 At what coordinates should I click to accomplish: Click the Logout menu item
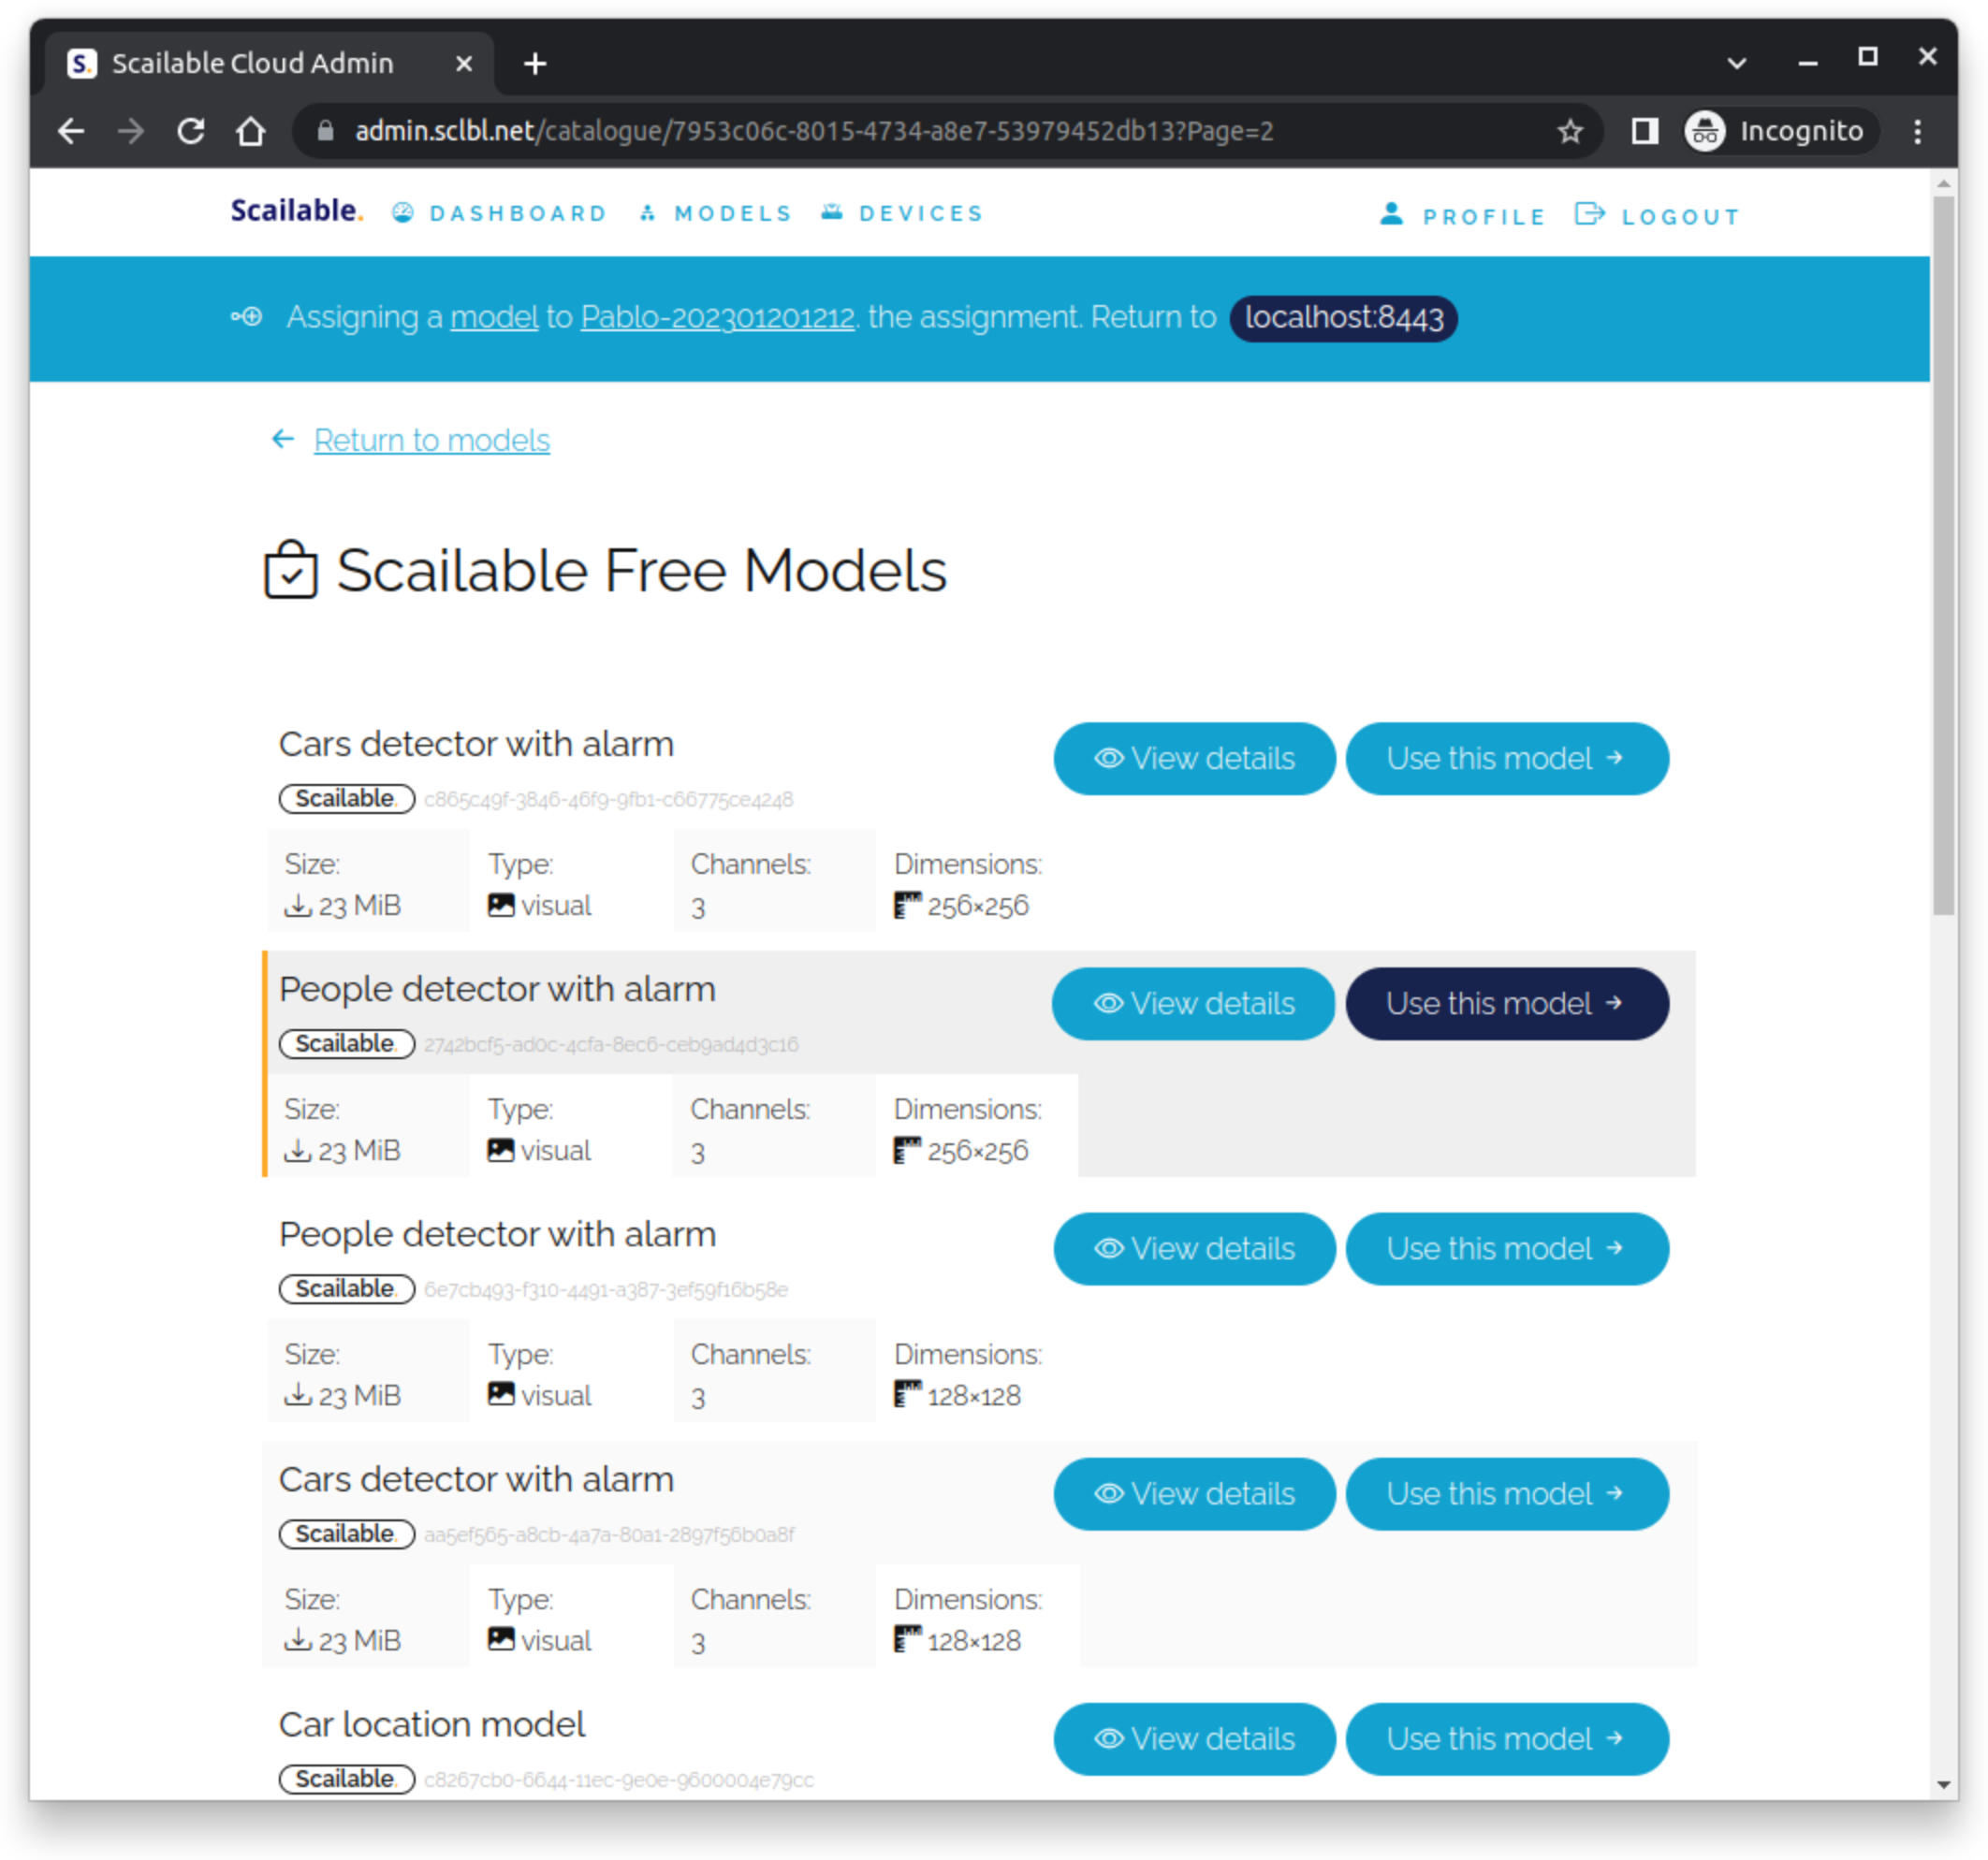tap(1657, 216)
